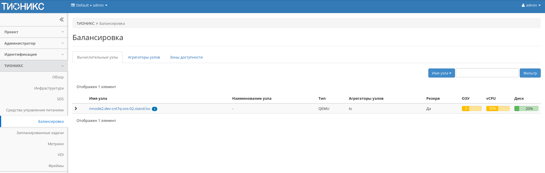The height and width of the screenshot is (173, 545).
Task: Open the Default • admin project dropdown
Action: [89, 5]
